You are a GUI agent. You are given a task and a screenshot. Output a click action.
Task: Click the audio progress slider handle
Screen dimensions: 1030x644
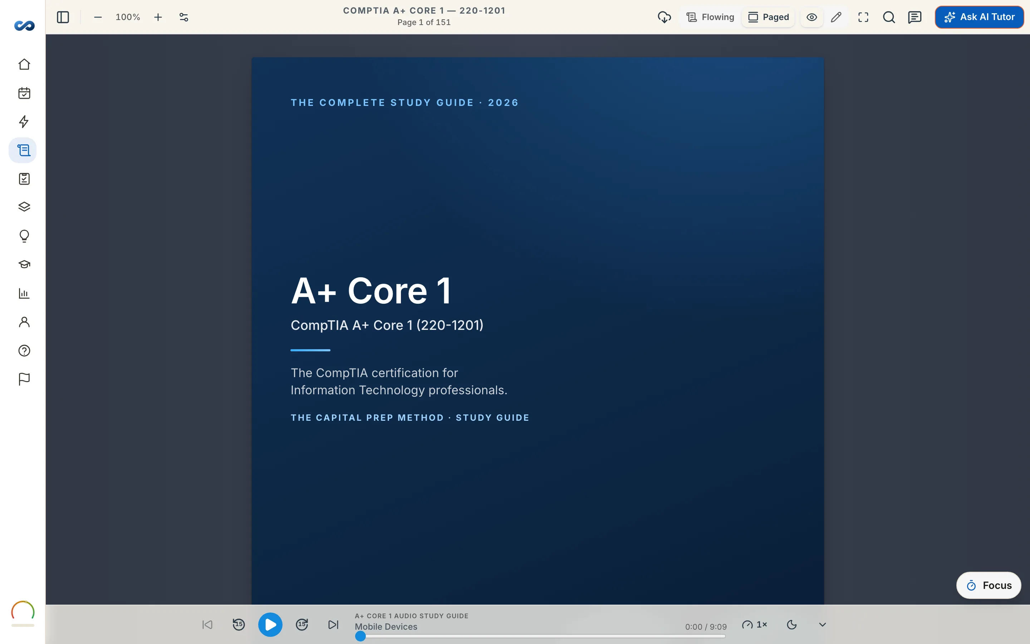pyautogui.click(x=360, y=636)
